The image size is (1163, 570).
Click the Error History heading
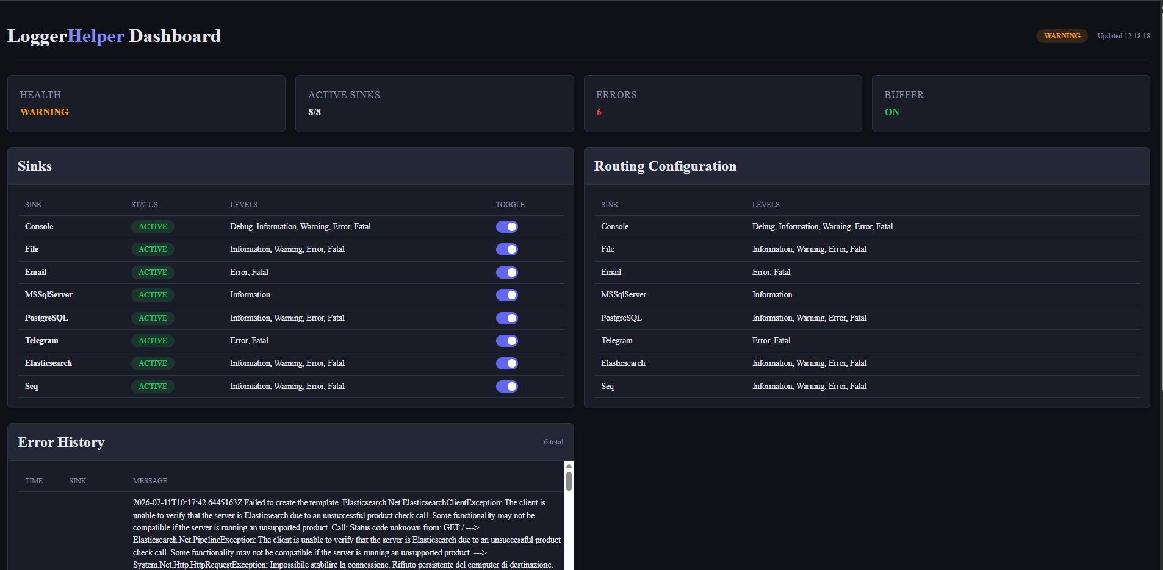coord(61,443)
